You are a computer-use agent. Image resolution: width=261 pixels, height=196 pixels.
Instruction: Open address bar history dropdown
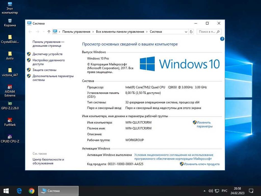(x=186, y=32)
